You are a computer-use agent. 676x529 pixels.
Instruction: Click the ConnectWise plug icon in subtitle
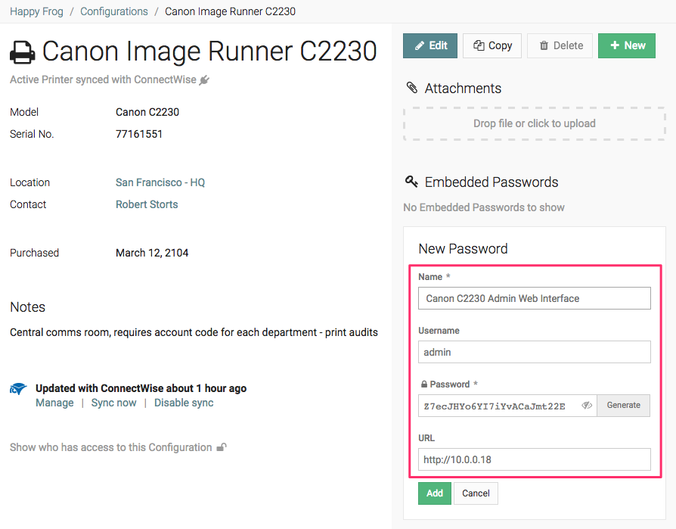pyautogui.click(x=204, y=80)
